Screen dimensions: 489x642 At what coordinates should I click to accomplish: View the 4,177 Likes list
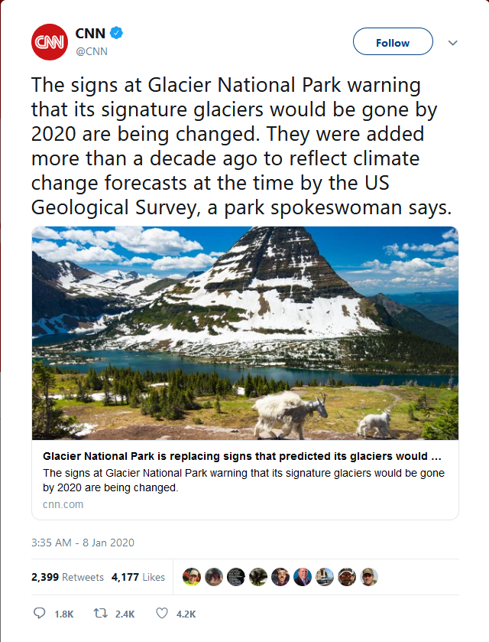[x=138, y=577]
